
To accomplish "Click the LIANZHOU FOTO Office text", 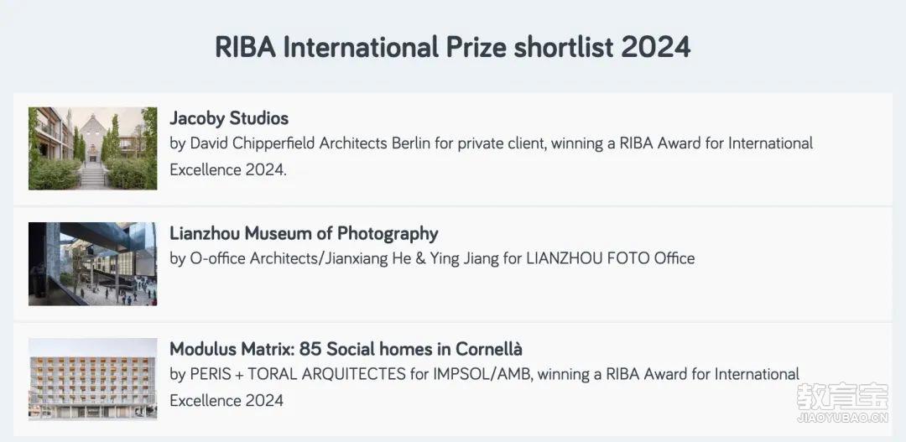I will pyautogui.click(x=610, y=258).
